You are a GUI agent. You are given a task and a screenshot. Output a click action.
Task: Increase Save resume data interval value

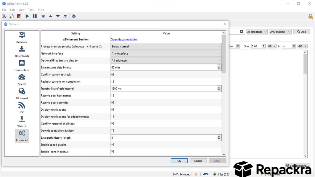[x=219, y=66]
